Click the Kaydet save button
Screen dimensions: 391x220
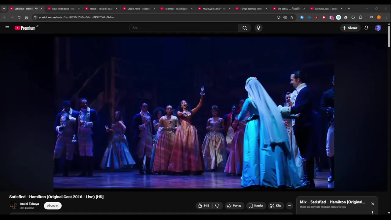tap(256, 206)
